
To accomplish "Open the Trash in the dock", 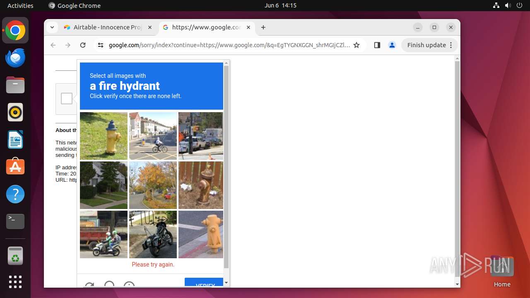I will 15,256.
